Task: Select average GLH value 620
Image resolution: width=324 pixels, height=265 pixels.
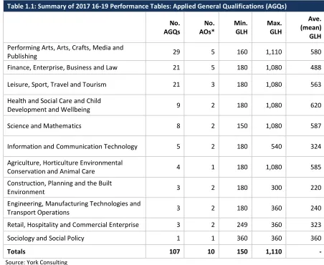Action: [x=315, y=105]
